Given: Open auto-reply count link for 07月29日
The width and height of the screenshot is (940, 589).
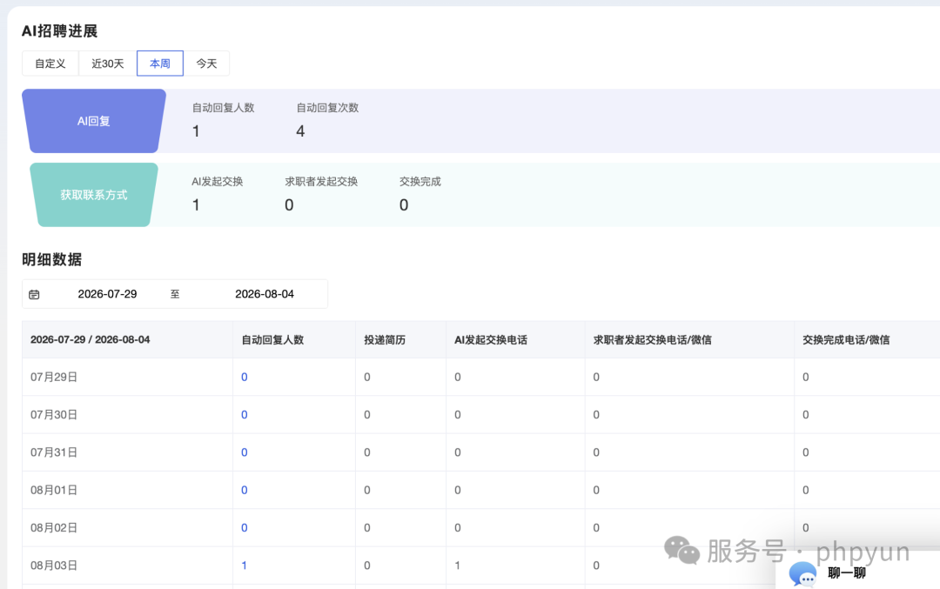Looking at the screenshot, I should pos(244,377).
